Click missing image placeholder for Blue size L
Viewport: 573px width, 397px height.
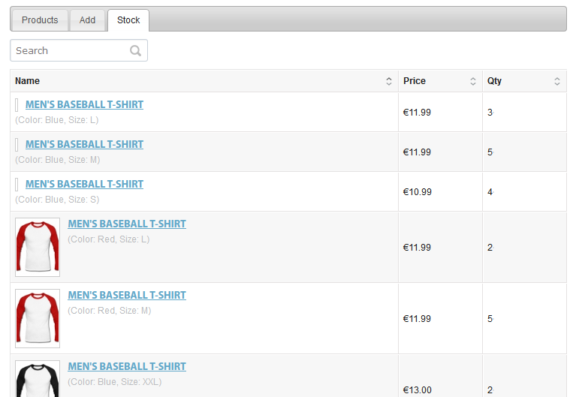[17, 105]
